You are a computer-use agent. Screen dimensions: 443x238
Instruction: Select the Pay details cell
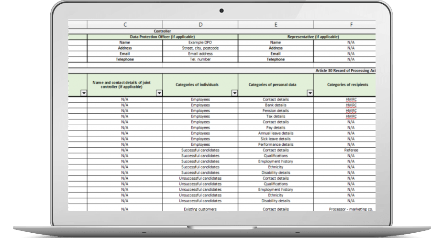tap(276, 128)
